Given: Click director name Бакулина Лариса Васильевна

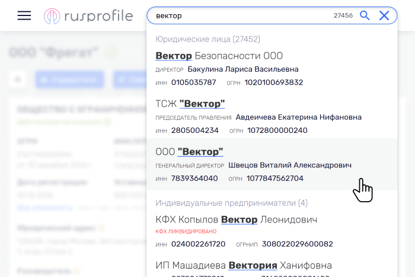Looking at the screenshot, I should click(243, 69).
